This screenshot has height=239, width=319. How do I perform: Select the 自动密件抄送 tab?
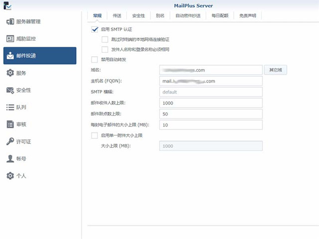[x=188, y=15]
